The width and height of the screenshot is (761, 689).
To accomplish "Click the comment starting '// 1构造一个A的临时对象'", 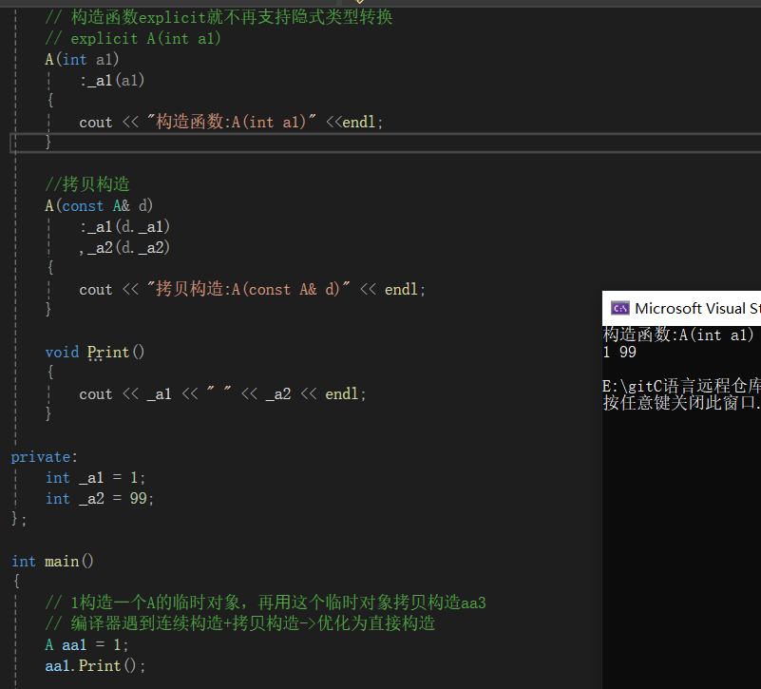I will point(265,603).
